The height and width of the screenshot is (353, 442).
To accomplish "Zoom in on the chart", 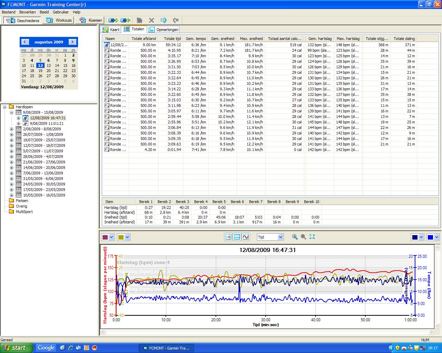I will (295, 237).
